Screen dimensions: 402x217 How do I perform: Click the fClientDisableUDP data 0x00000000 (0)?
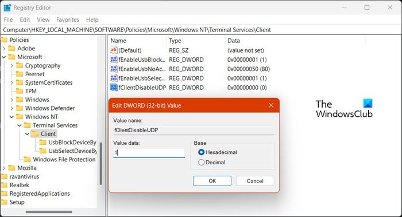click(247, 88)
